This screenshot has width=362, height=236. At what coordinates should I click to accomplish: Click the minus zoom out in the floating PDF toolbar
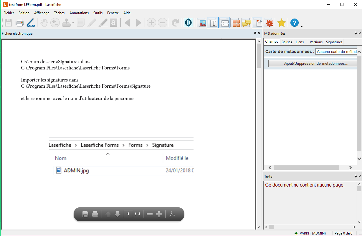pos(150,214)
